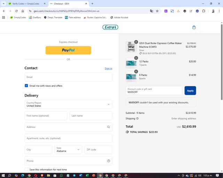This screenshot has width=223, height=178.
Task: Click the volume speaker tray icon
Action: point(200,176)
